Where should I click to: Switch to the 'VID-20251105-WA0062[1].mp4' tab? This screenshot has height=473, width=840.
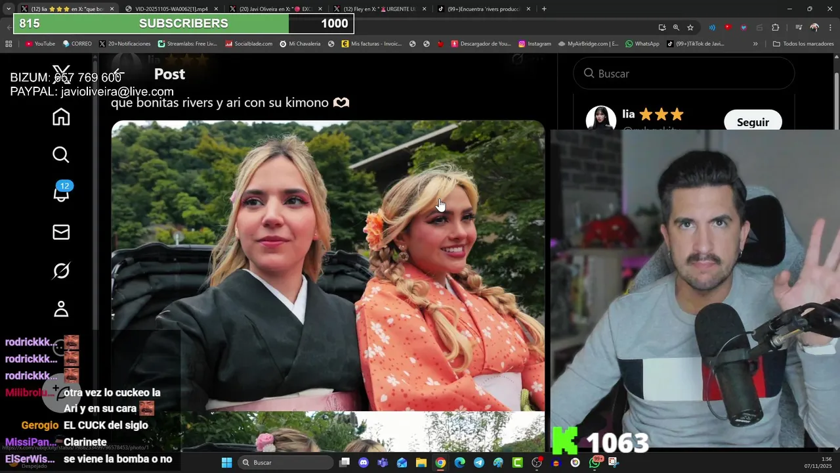tap(172, 9)
